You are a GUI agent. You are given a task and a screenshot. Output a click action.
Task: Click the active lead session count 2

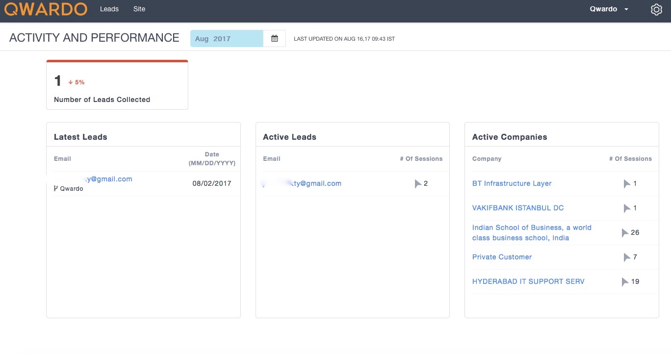pos(426,183)
